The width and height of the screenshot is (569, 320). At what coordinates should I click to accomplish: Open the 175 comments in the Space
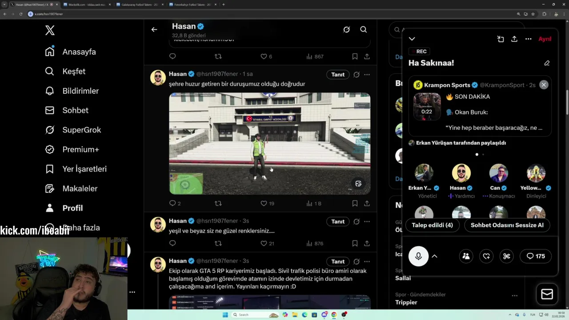coord(536,256)
